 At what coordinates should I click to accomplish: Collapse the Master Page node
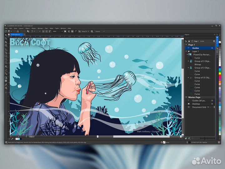pos(186,97)
